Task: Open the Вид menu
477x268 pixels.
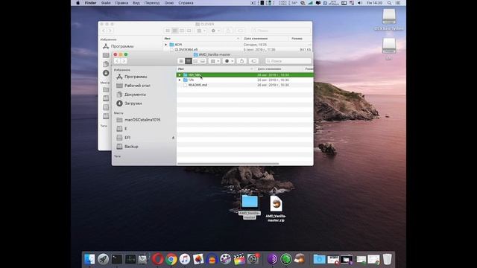Action: click(136, 3)
